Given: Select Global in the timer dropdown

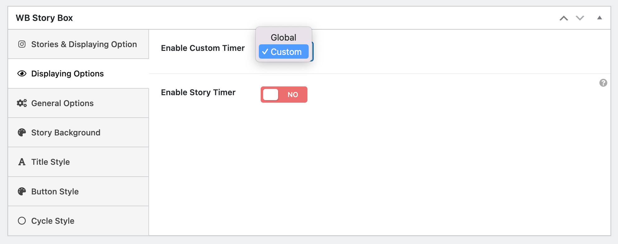Looking at the screenshot, I should (283, 37).
